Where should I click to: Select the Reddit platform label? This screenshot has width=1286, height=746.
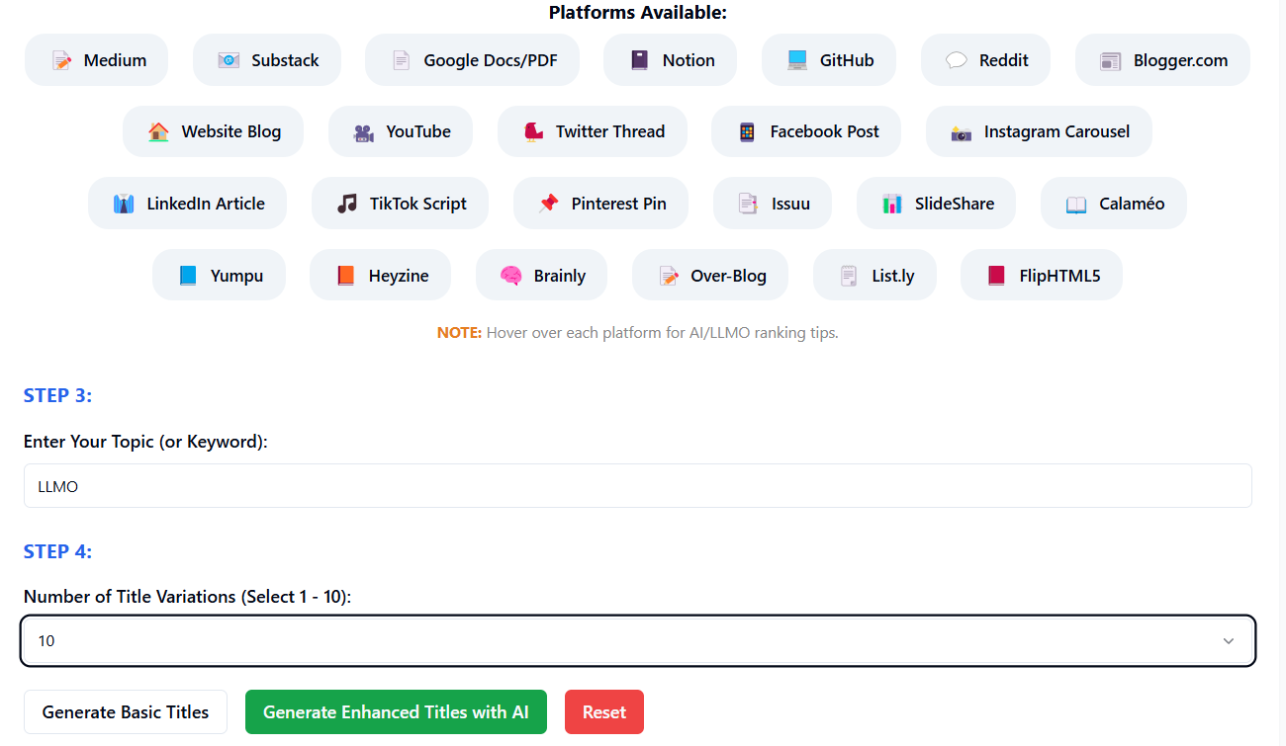[x=1004, y=60]
